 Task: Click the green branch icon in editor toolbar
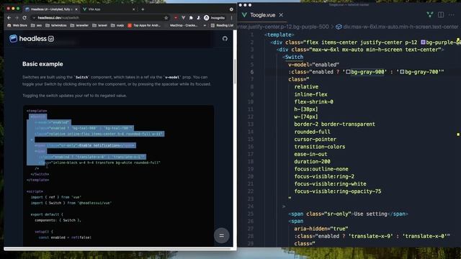(x=430, y=14)
